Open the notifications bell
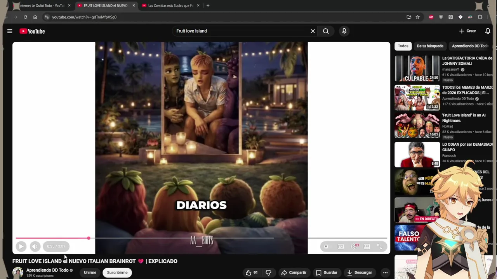 pyautogui.click(x=488, y=31)
